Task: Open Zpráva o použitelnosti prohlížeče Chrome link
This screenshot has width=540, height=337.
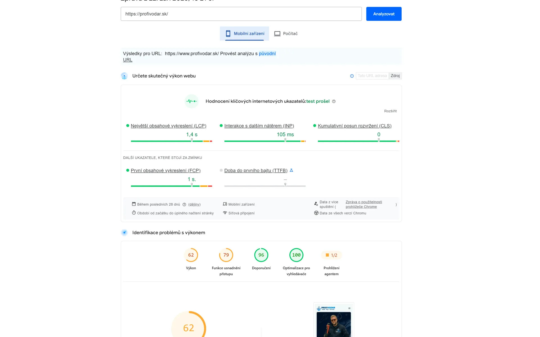Action: tap(364, 204)
